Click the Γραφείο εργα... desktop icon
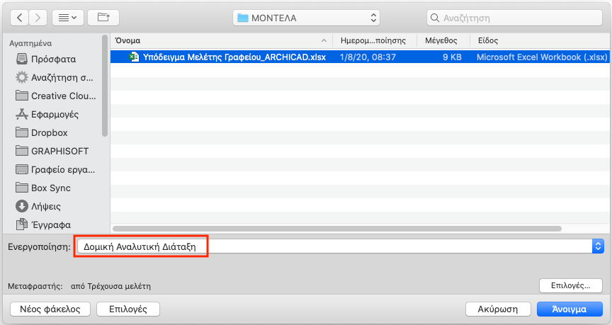The image size is (612, 325). [x=22, y=169]
